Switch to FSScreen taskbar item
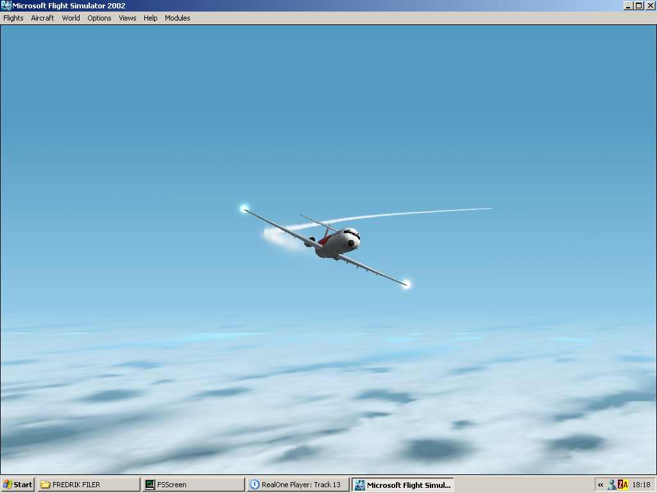Image resolution: width=657 pixels, height=493 pixels. point(193,485)
